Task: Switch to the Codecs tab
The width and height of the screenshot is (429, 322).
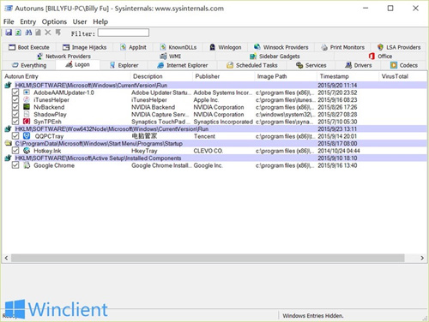Action: click(404, 65)
